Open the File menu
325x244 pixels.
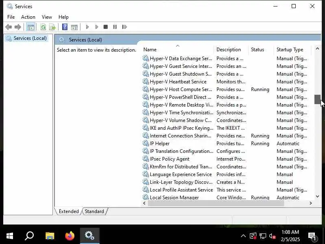click(11, 17)
